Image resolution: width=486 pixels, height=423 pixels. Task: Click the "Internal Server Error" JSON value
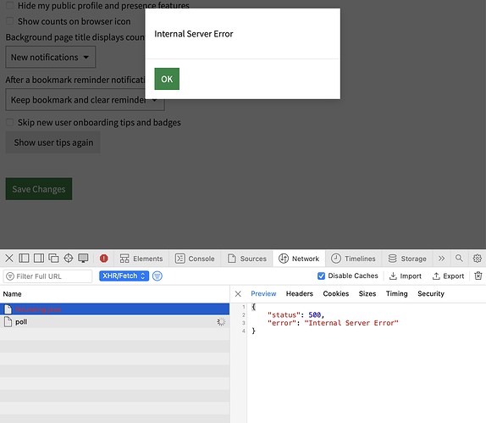(351, 323)
